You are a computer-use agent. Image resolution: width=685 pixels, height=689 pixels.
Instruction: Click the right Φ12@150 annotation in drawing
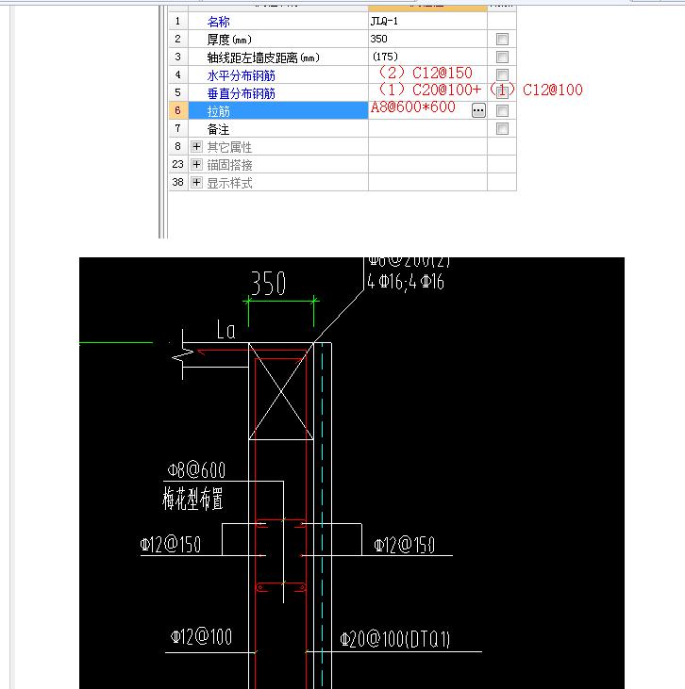click(x=405, y=545)
